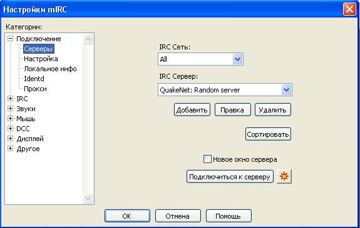This screenshot has height=228, width=360.
Task: Select the Звуки category label
Action: tap(26, 109)
